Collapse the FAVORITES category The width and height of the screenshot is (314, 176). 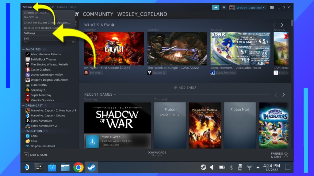click(23, 49)
